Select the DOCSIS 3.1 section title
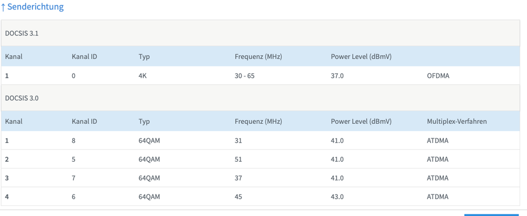 click(22, 33)
